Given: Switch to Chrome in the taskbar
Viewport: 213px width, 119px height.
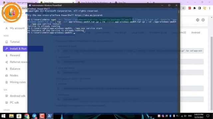Looking at the screenshot, I should [27, 116].
